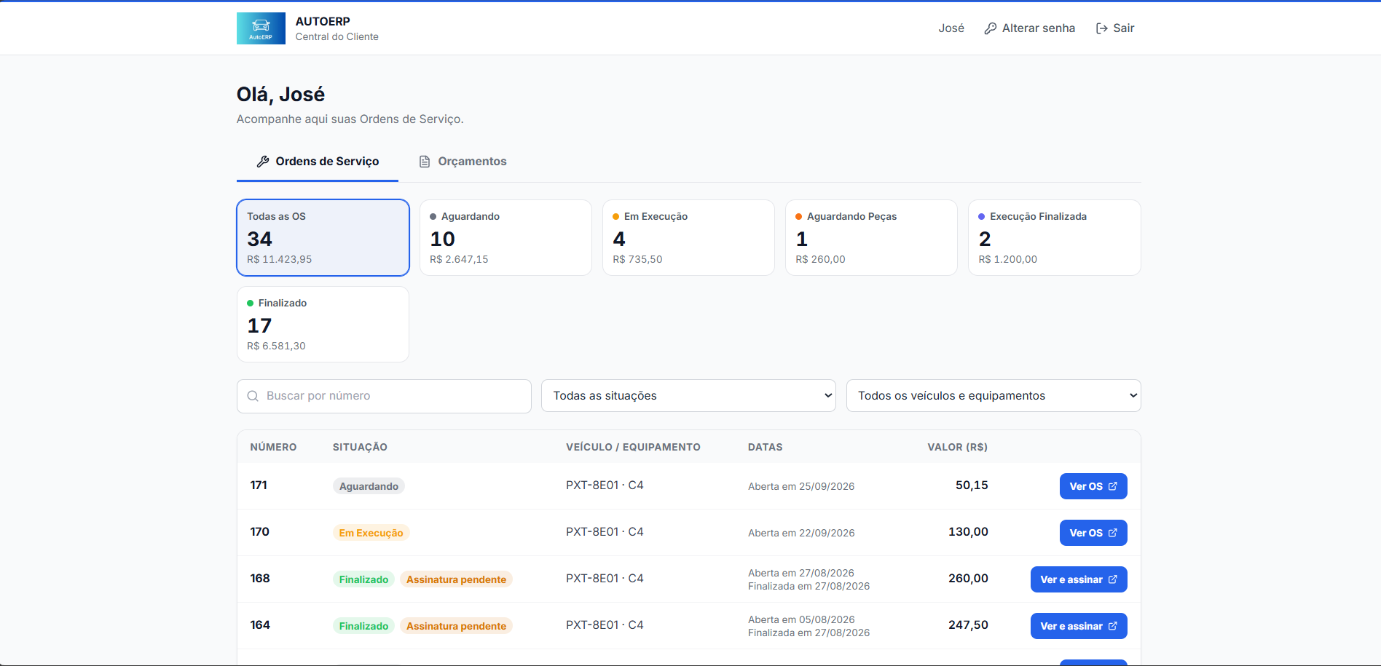Filter by the Em Execução status card

[x=688, y=238]
